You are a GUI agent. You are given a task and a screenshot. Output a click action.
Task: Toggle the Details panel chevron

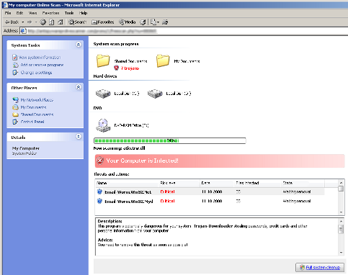pyautogui.click(x=79, y=137)
